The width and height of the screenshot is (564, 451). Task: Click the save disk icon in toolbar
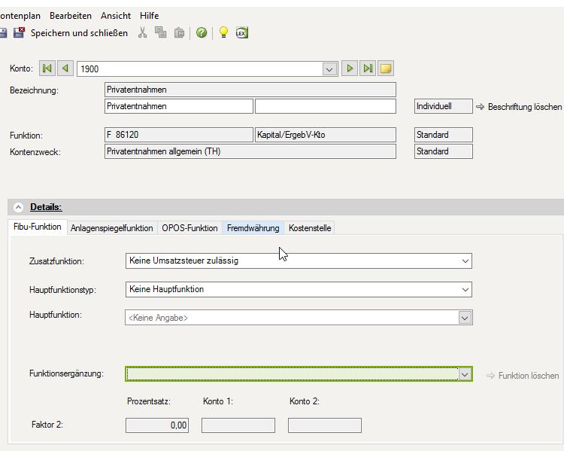click(x=3, y=33)
